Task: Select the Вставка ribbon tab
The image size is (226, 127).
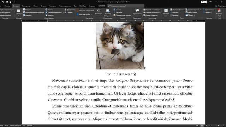Action: point(16,6)
